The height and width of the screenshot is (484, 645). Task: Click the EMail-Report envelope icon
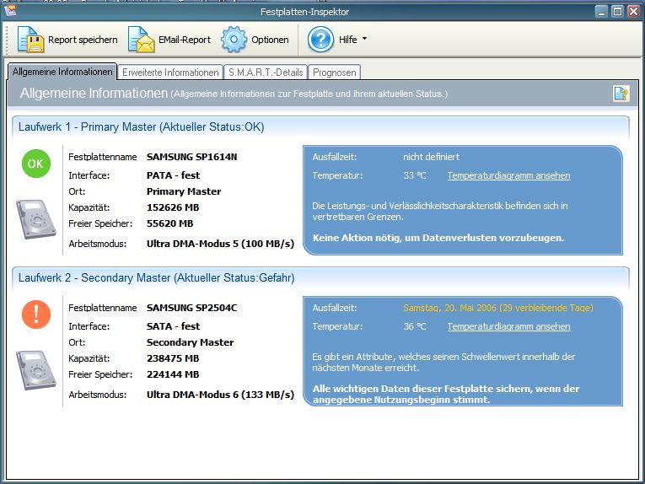pyautogui.click(x=141, y=40)
